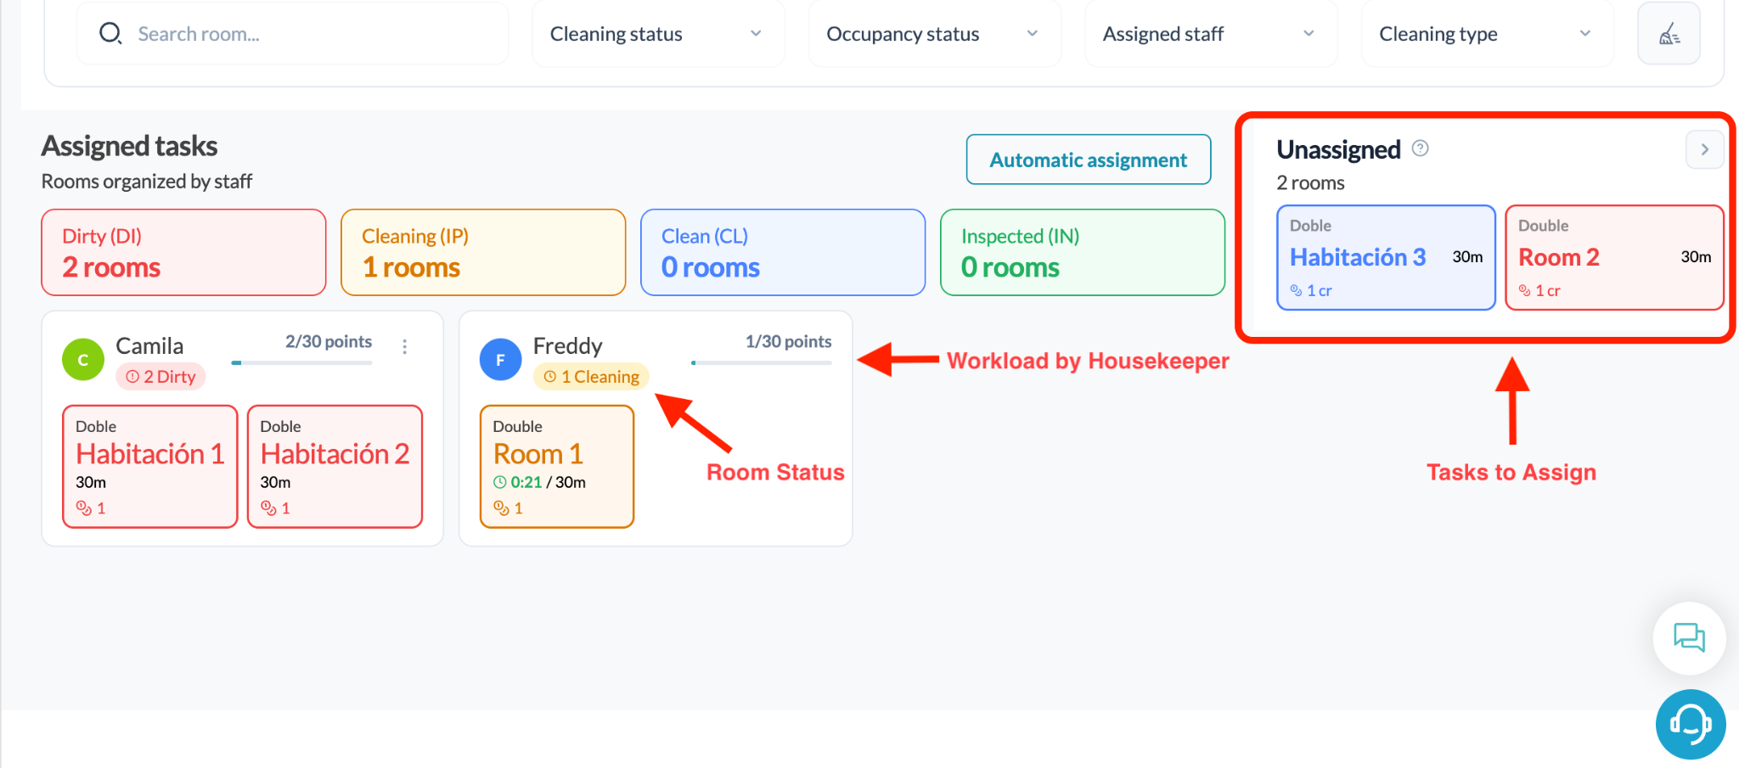Expand the Unassigned panel chevron
Screen dimensions: 1739x768
point(1704,149)
